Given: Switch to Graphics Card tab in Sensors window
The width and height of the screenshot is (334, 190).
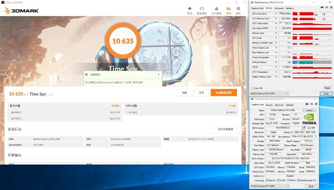Looking at the screenshot, I should click(x=257, y=8).
